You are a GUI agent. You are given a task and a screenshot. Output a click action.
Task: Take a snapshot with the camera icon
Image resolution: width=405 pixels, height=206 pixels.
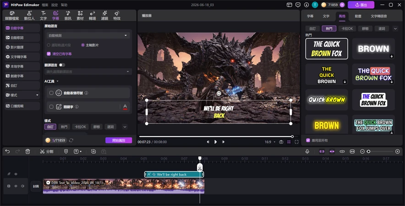(x=281, y=142)
